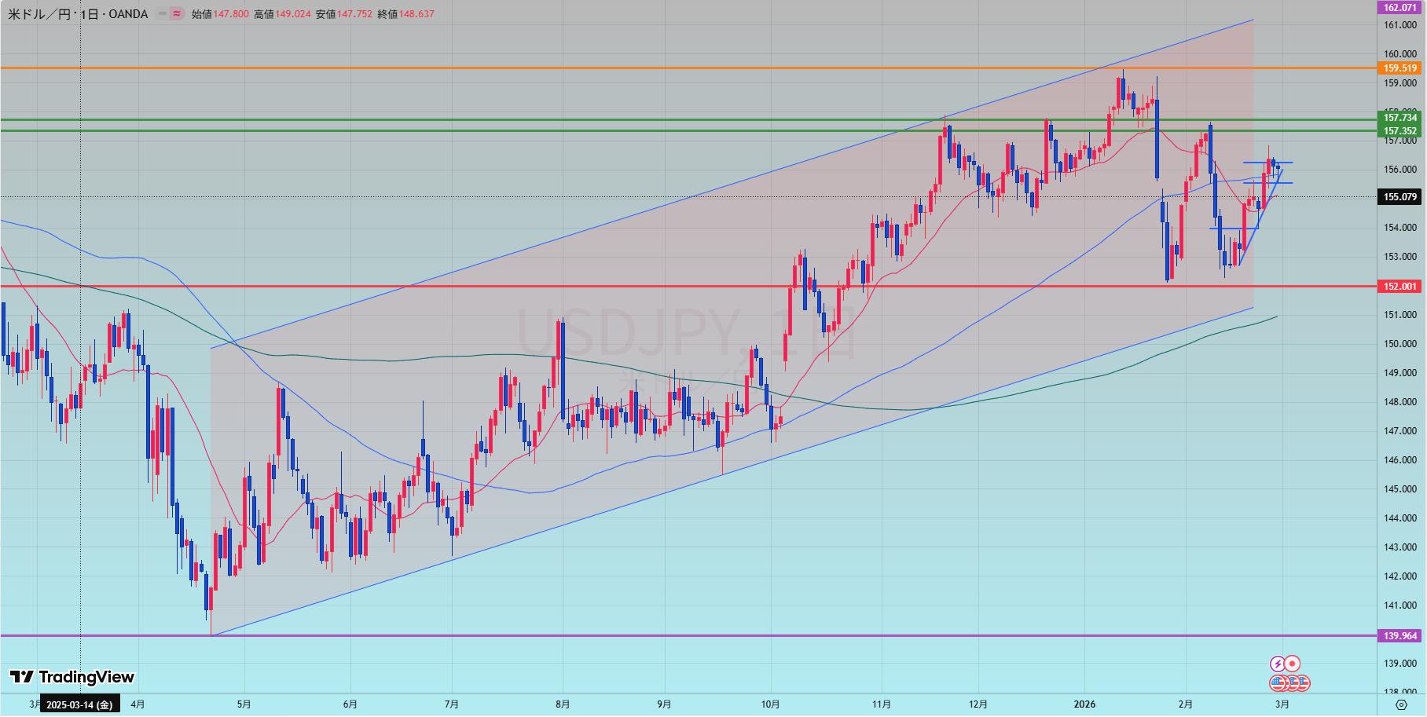Viewport: 1427px width, 717px height.
Task: Click the chart settings hexagon icon
Action: 1400,704
